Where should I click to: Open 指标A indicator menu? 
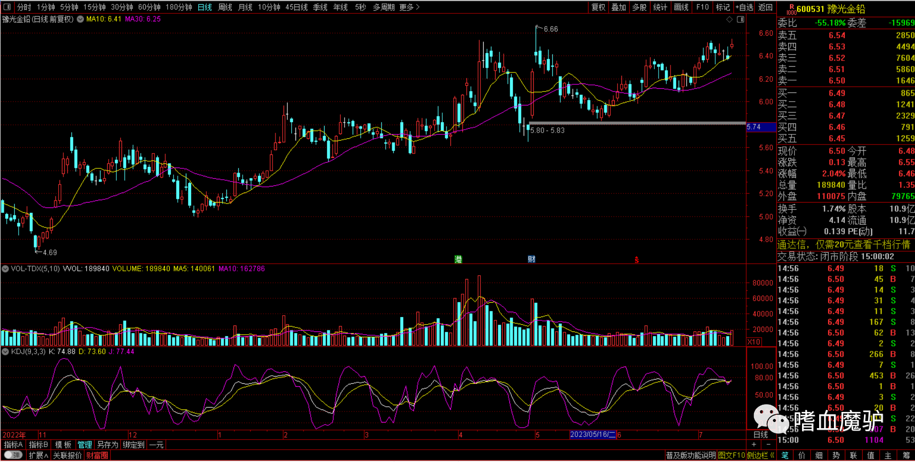[x=13, y=445]
